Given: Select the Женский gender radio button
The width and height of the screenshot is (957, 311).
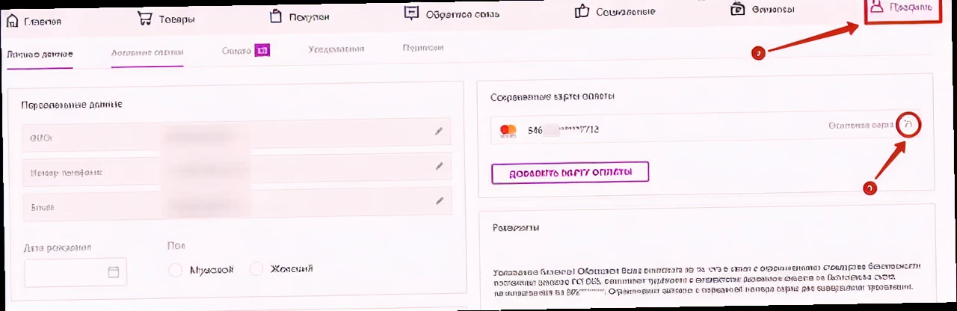Looking at the screenshot, I should tap(256, 269).
